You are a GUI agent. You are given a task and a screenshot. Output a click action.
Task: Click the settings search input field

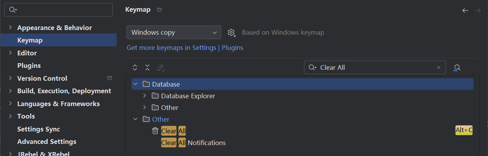click(x=59, y=10)
